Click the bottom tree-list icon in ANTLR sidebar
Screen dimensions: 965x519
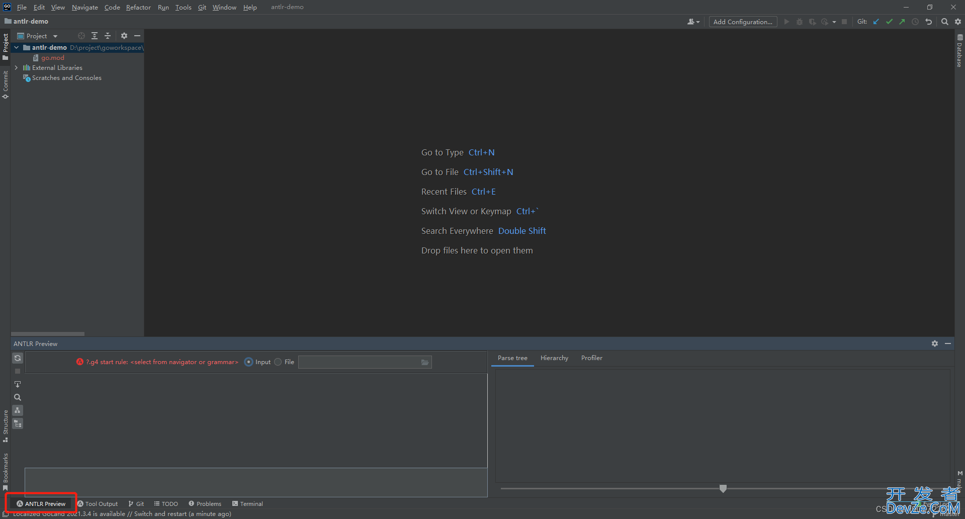[x=18, y=423]
